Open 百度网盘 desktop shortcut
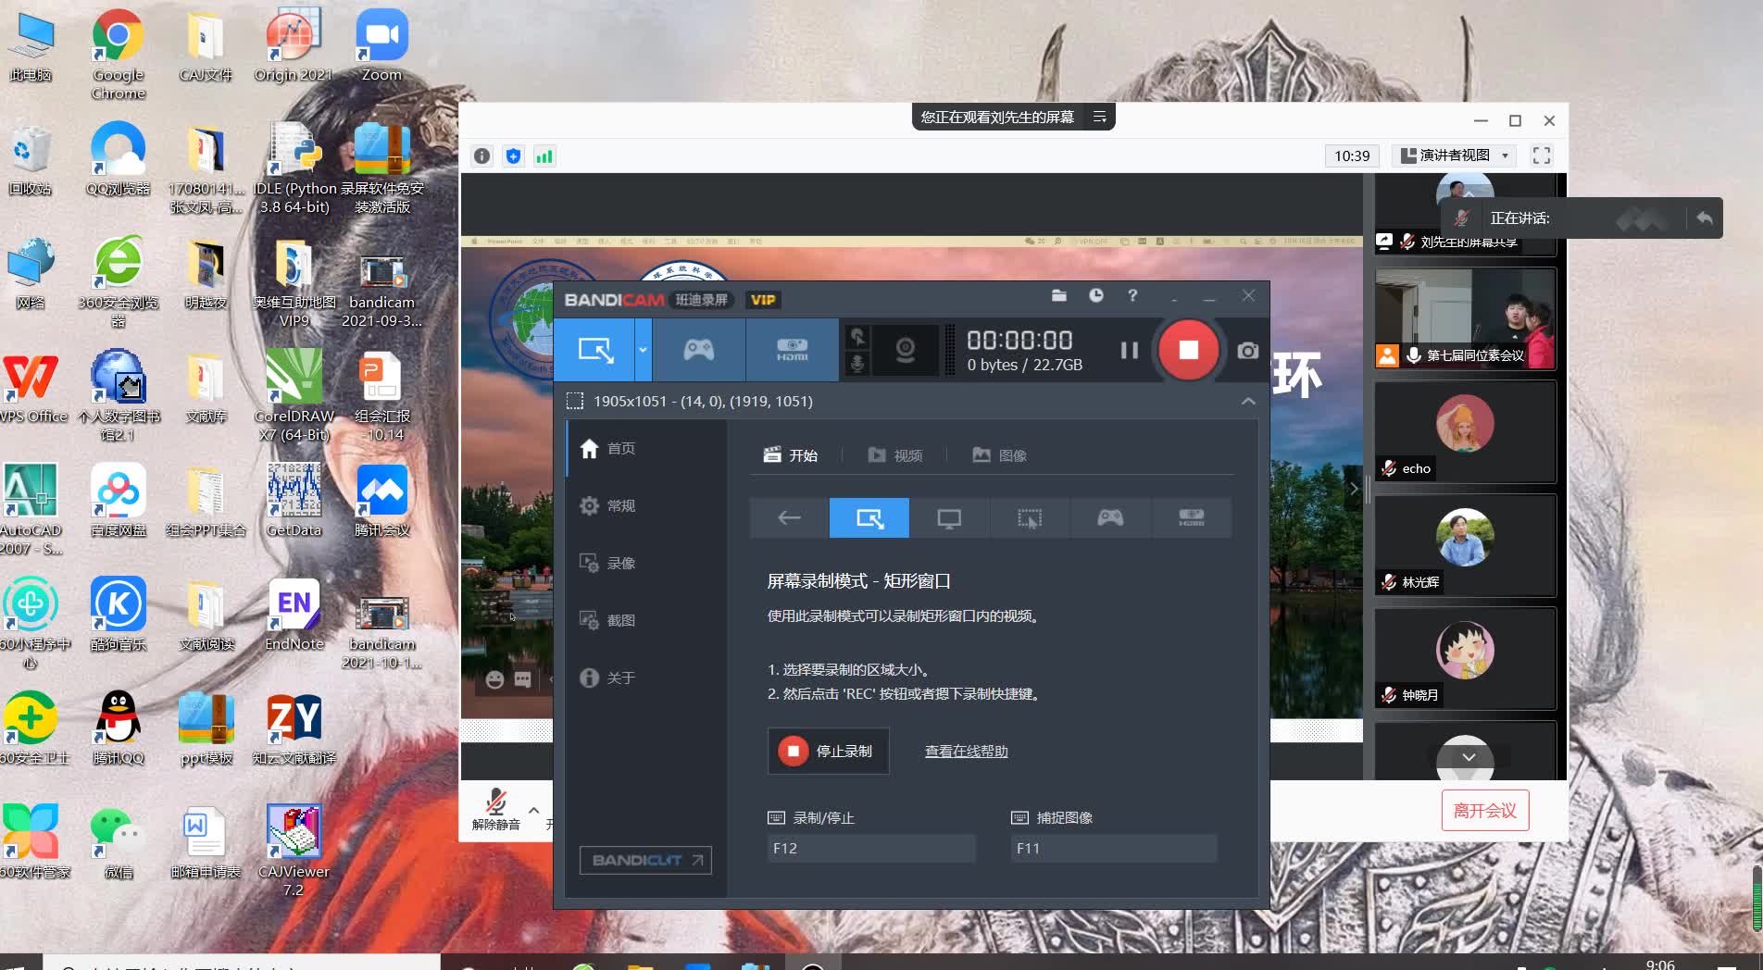 118,501
